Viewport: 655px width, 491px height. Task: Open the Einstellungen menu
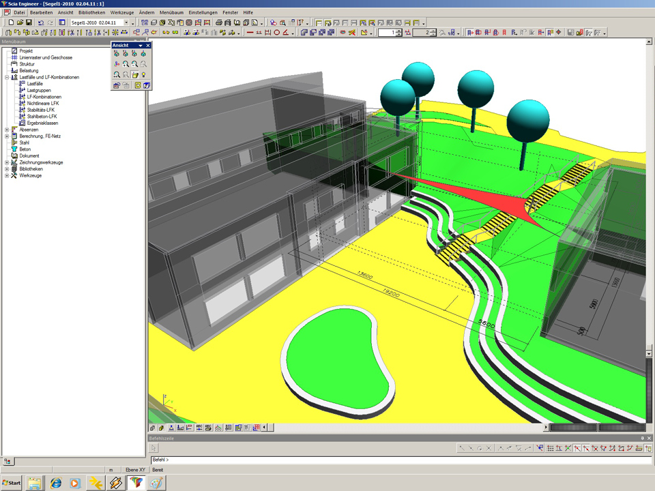point(203,13)
